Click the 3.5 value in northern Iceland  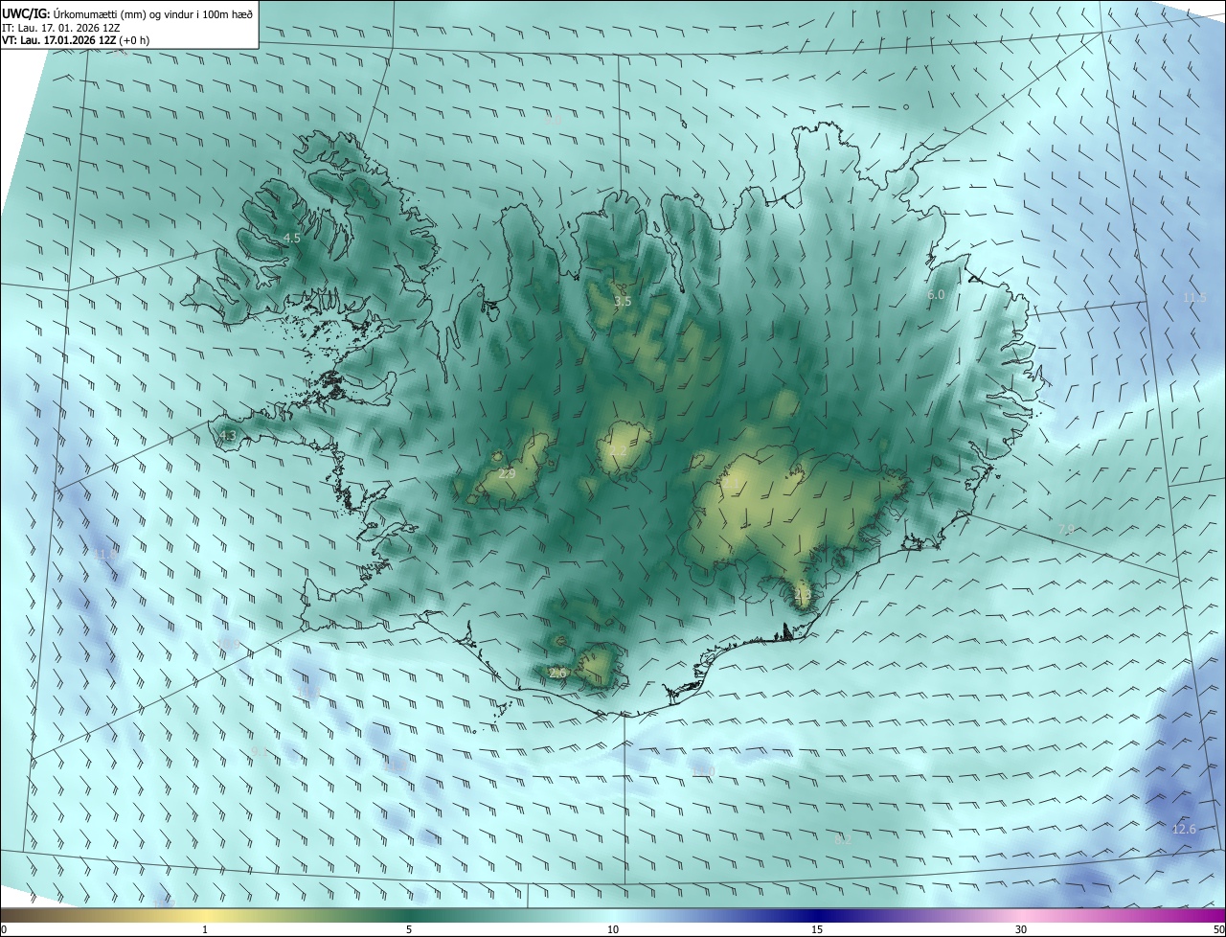click(x=623, y=302)
